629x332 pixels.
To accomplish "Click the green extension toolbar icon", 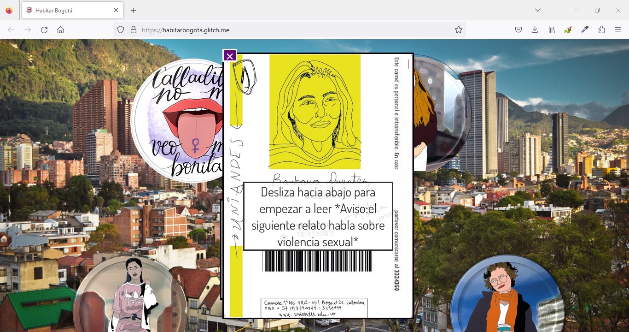I will [x=568, y=30].
